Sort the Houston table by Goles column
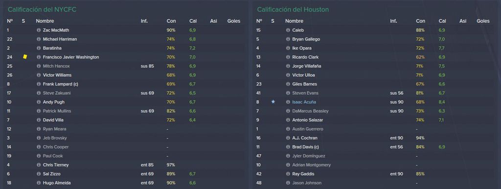This screenshot has height=189, width=501. (483, 21)
